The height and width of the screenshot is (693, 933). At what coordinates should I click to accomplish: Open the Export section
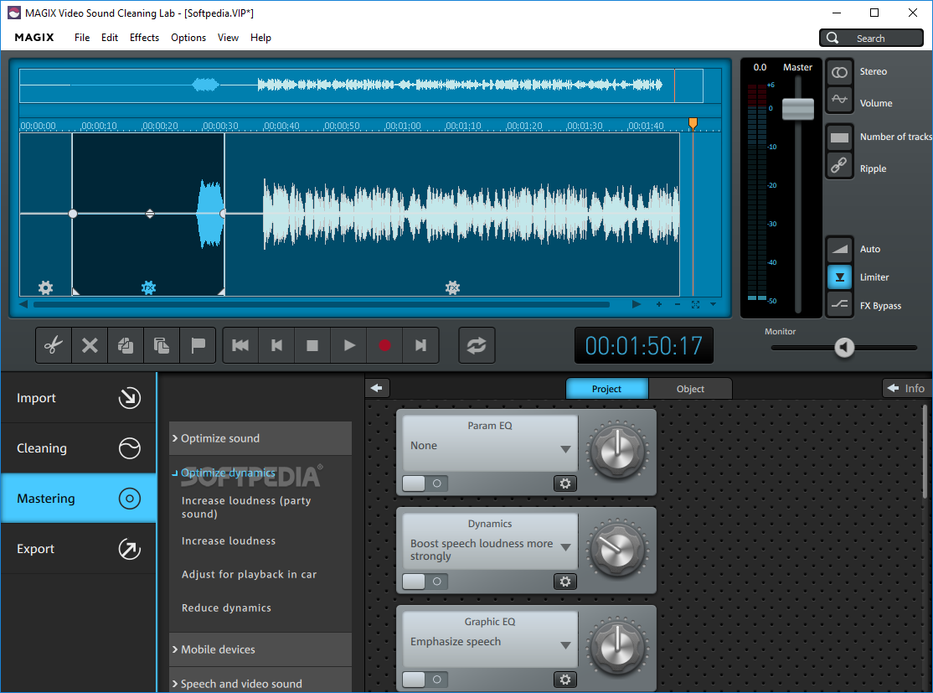(x=79, y=549)
